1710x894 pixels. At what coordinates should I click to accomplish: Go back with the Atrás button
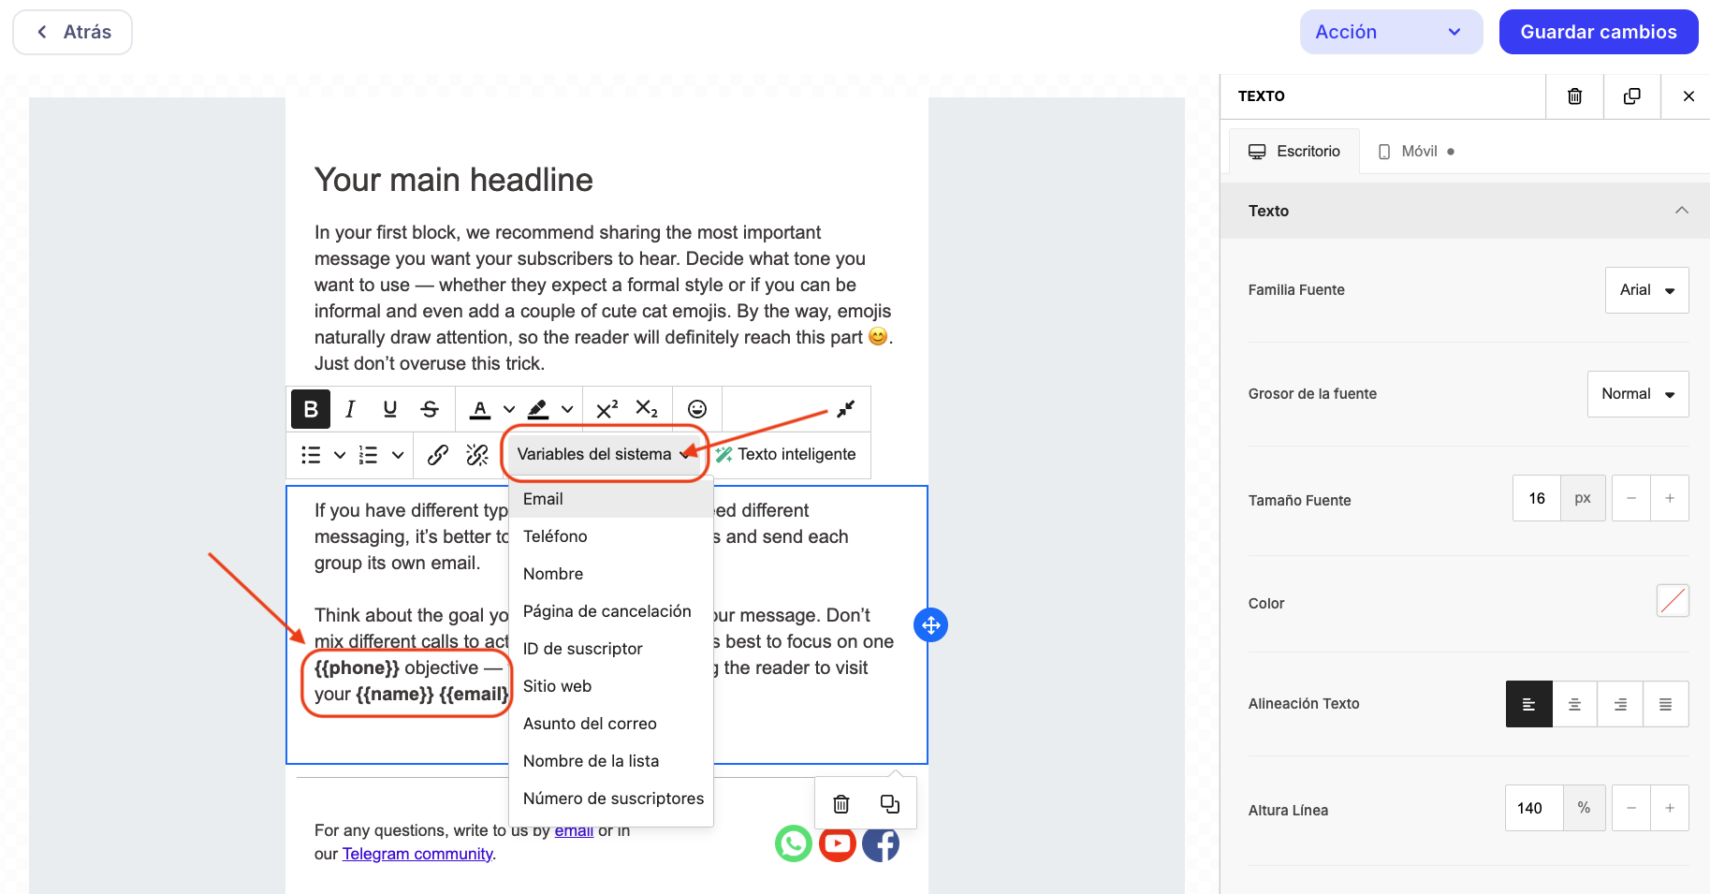click(x=73, y=32)
